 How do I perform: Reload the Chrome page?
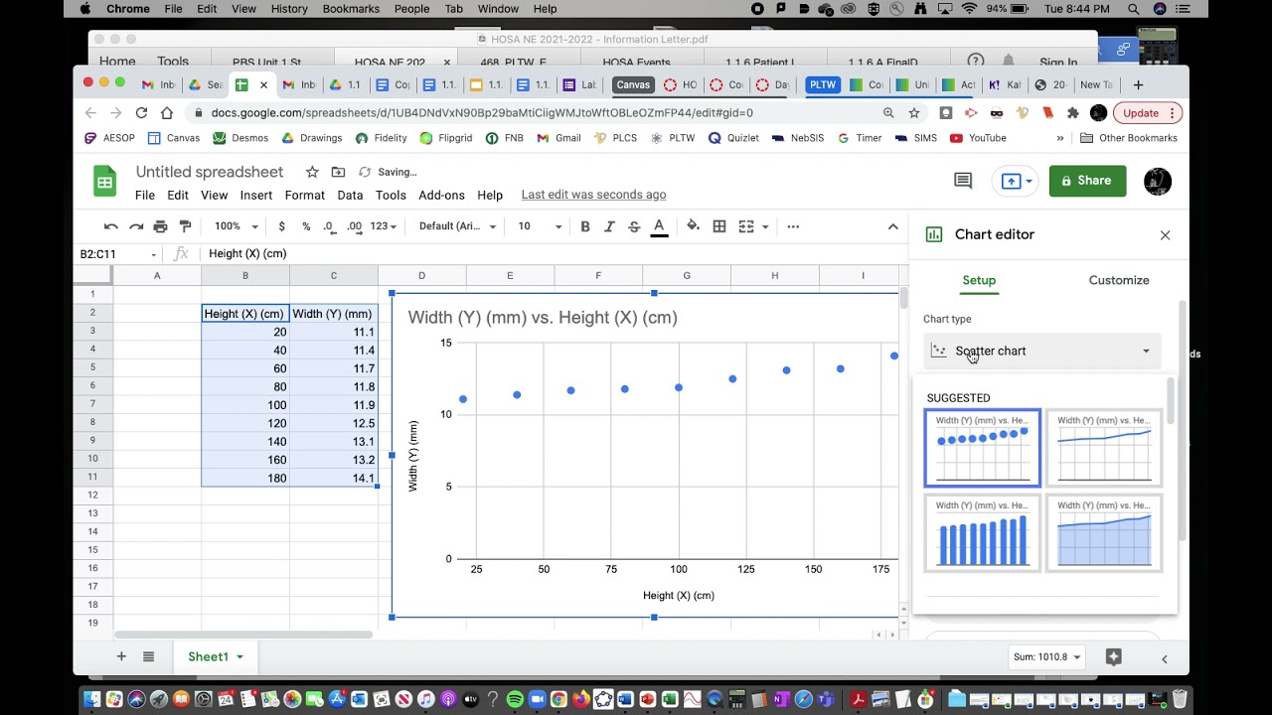[141, 113]
